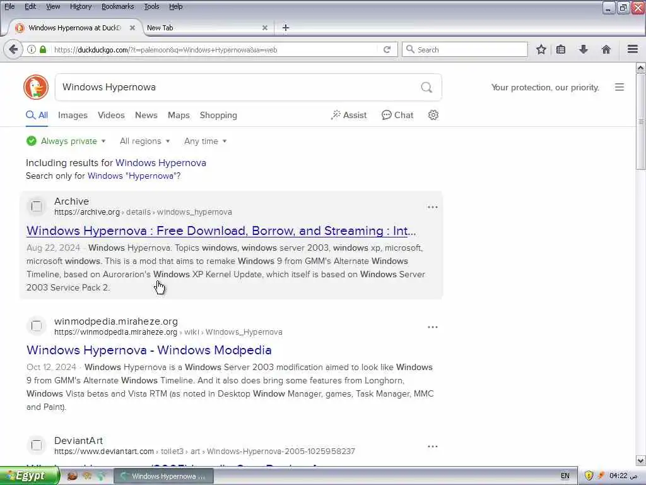The width and height of the screenshot is (646, 485).
Task: Click the vertical scrollbar thumb
Action: click(x=640, y=121)
